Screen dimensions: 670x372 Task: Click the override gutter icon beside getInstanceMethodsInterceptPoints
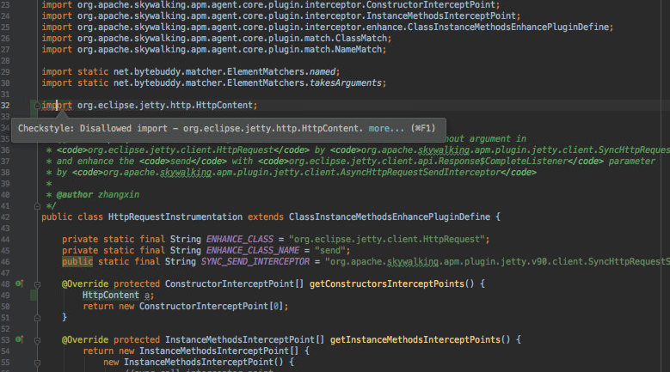[19, 339]
